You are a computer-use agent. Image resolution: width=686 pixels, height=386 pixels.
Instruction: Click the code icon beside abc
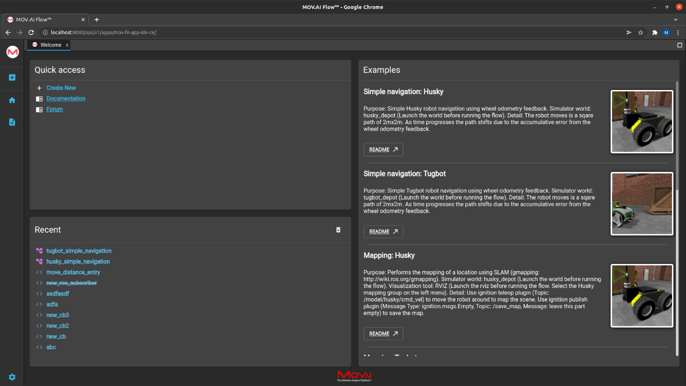[x=39, y=347]
